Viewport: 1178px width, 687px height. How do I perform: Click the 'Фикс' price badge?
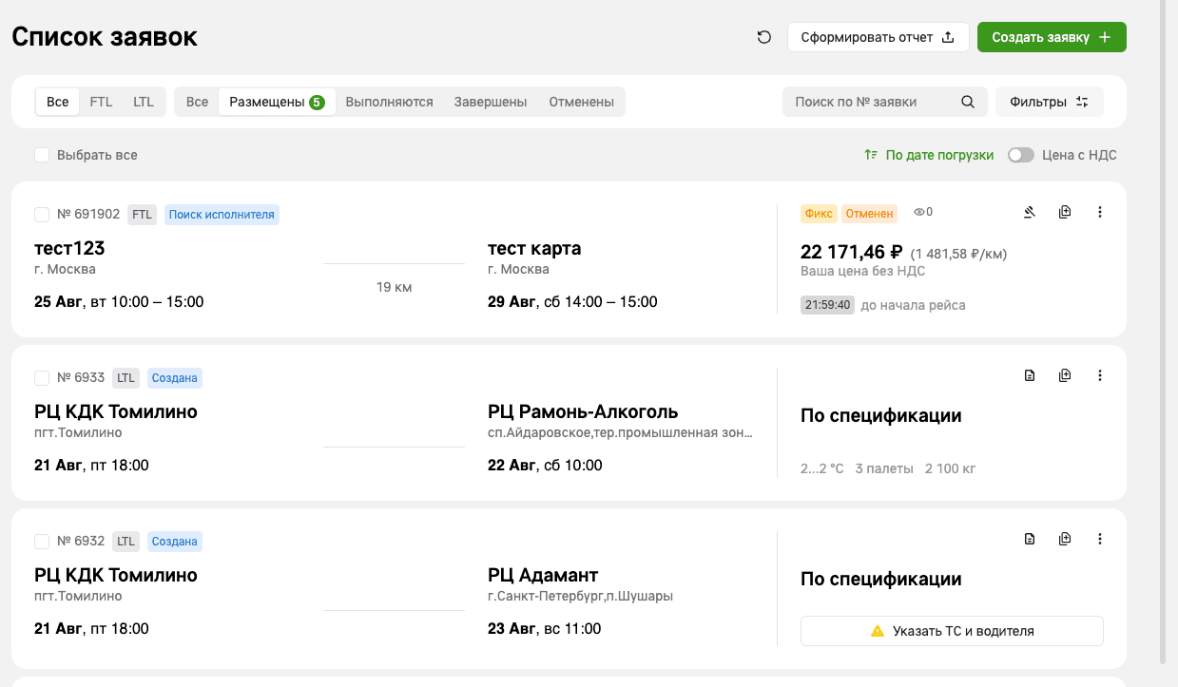(819, 214)
